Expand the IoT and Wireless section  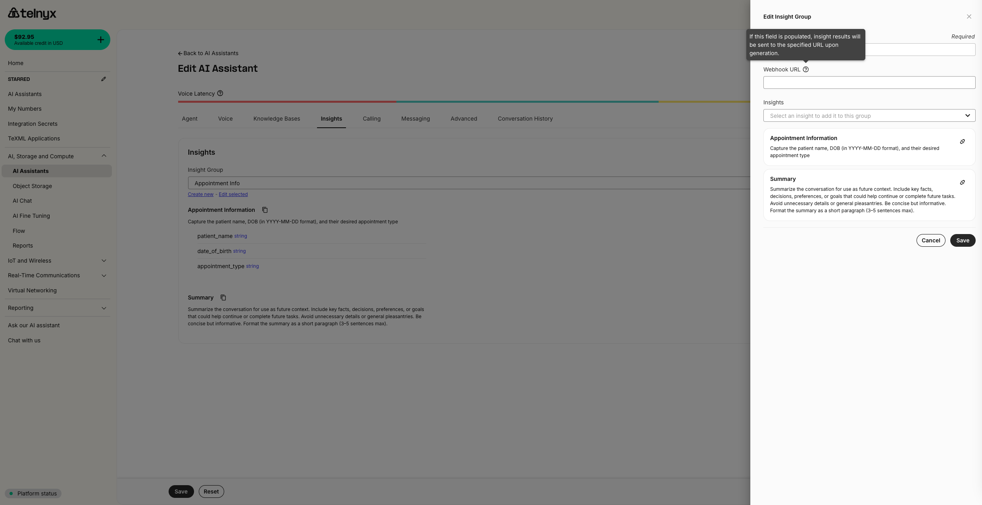(104, 261)
